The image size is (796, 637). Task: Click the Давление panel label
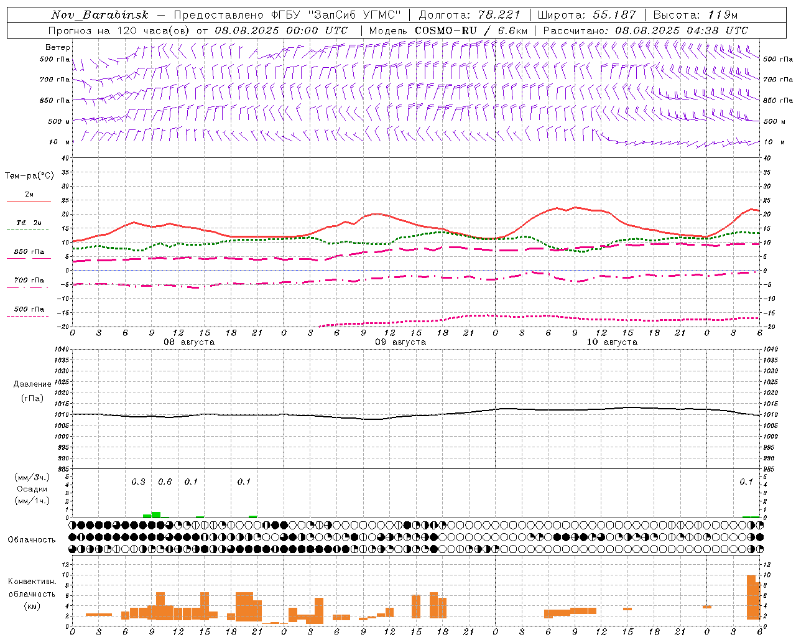(32, 384)
